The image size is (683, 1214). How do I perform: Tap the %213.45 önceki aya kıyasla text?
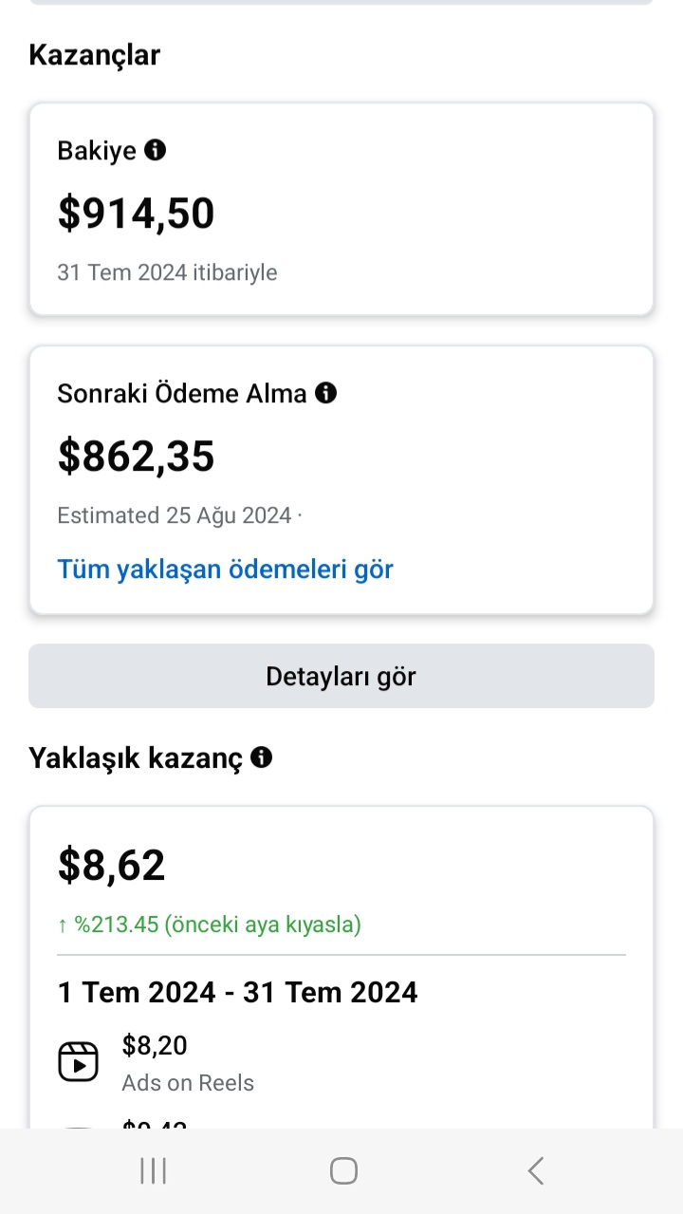click(x=210, y=924)
